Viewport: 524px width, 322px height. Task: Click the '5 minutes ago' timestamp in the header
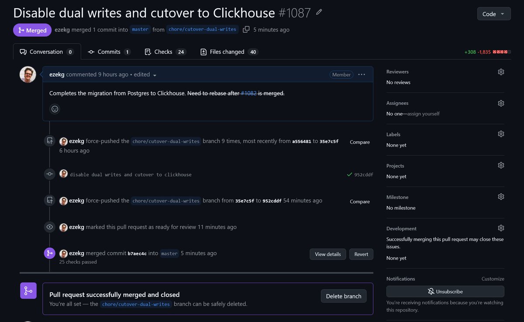click(271, 30)
